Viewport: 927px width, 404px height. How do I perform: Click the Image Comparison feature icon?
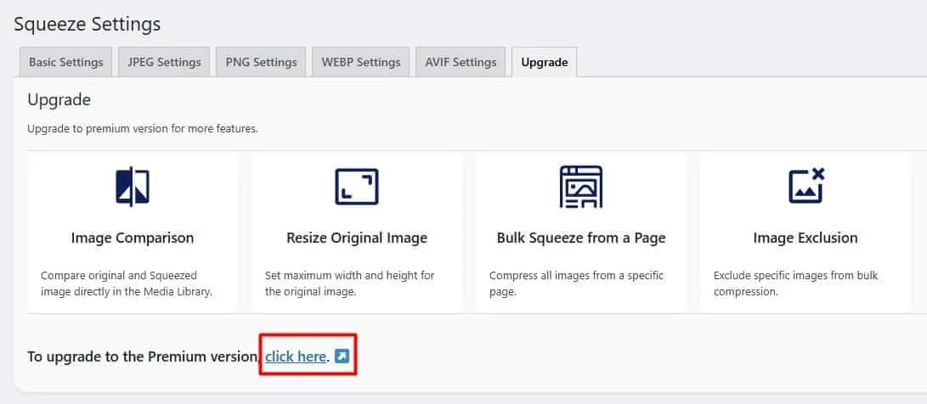pos(133,187)
